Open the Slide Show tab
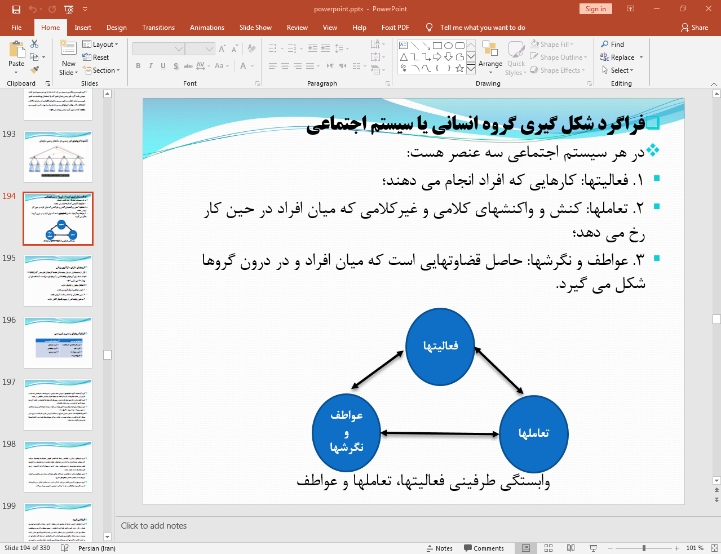This screenshot has height=554, width=721. click(x=255, y=27)
